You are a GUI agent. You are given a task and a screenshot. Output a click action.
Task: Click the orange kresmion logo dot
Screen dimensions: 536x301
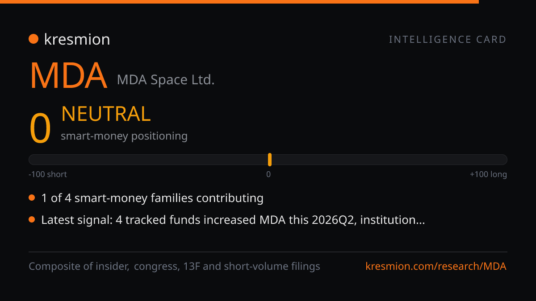tap(33, 39)
